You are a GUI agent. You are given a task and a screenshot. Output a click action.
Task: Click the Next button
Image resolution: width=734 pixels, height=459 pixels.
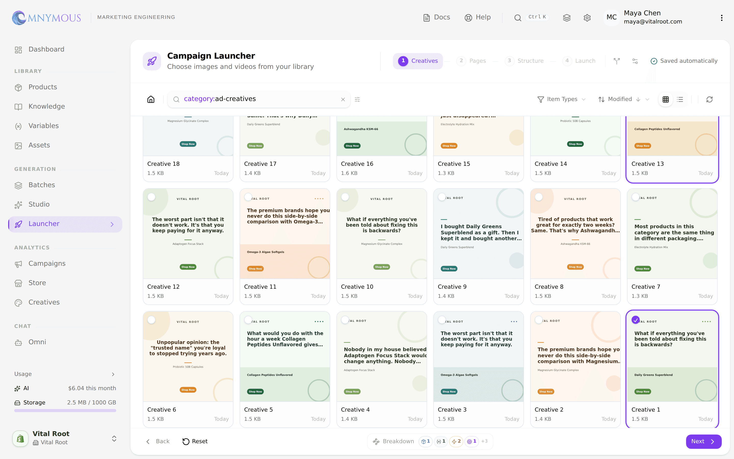pyautogui.click(x=703, y=441)
